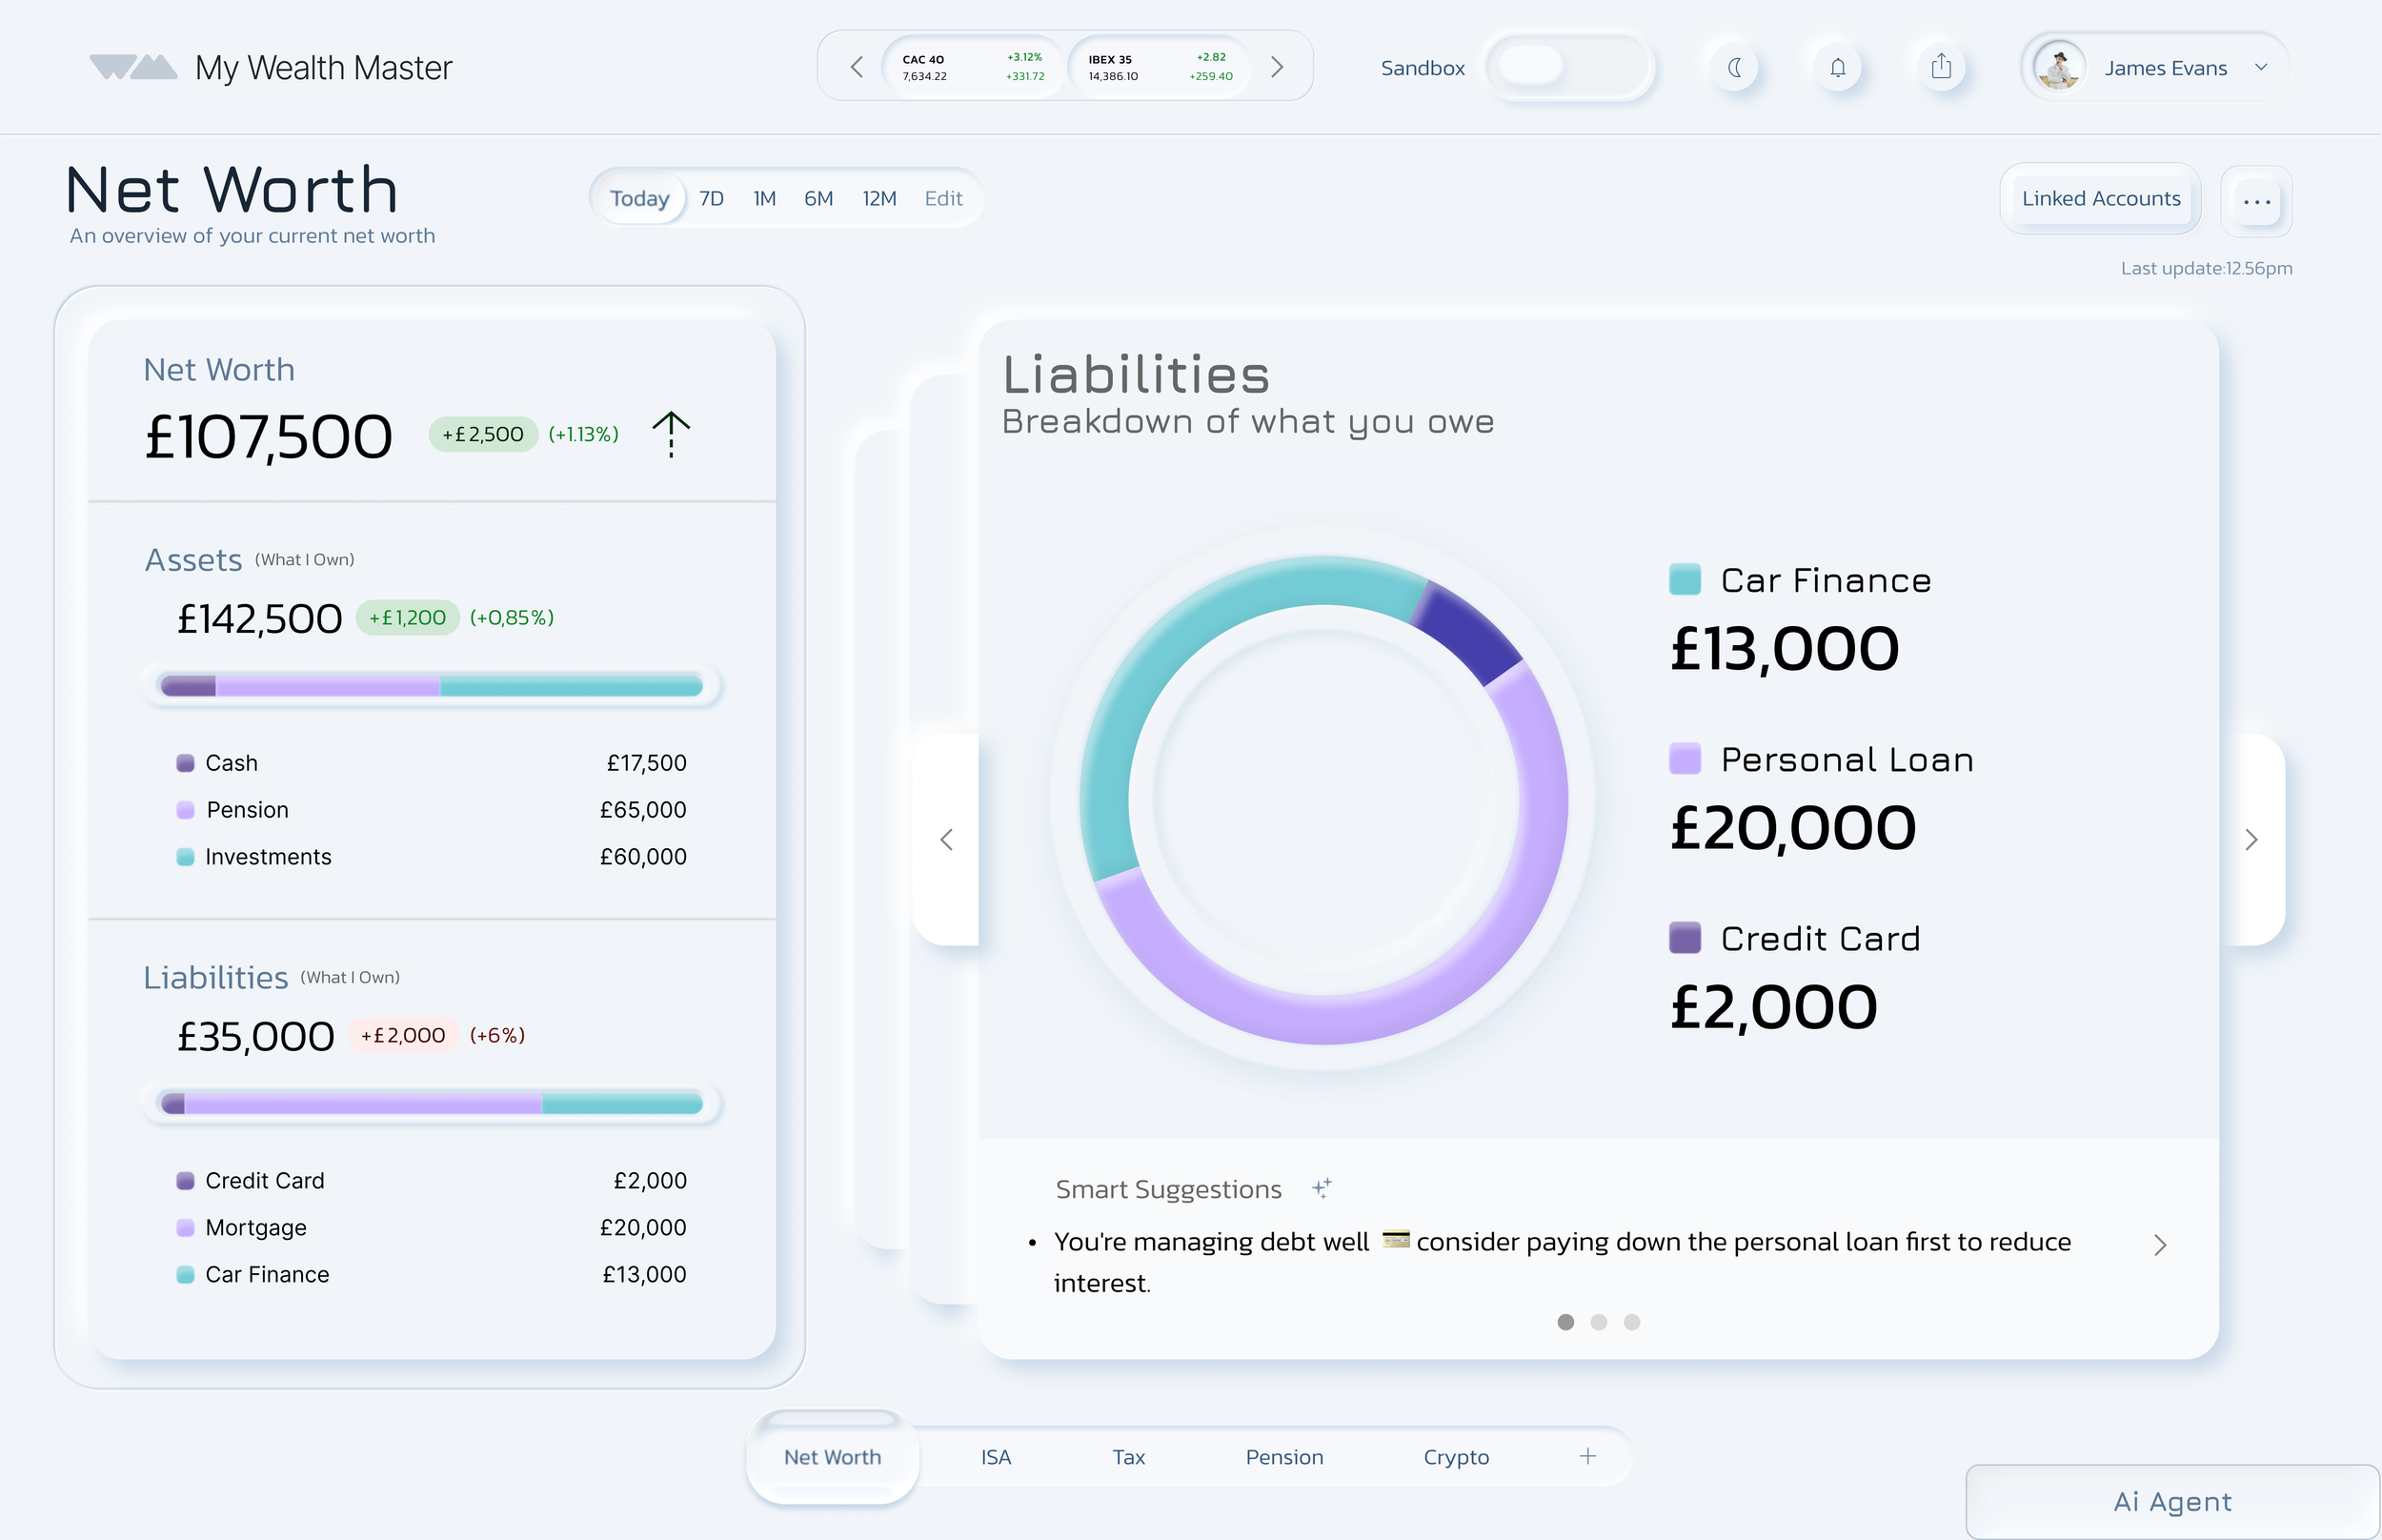Open notifications bell icon

1837,68
